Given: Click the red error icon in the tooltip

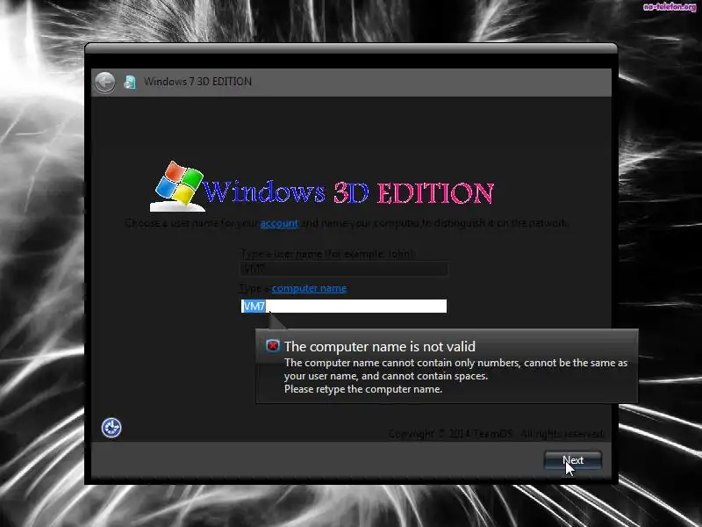Looking at the screenshot, I should click(273, 345).
